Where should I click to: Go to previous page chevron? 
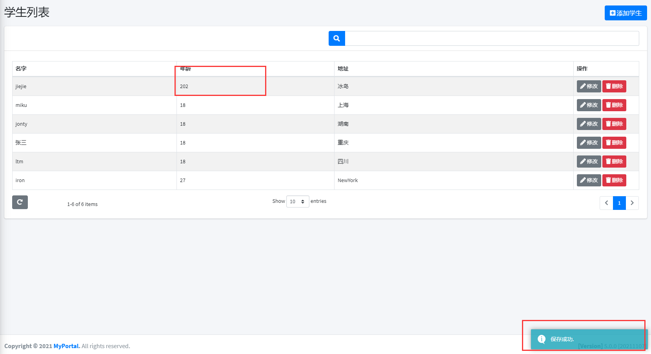point(606,203)
